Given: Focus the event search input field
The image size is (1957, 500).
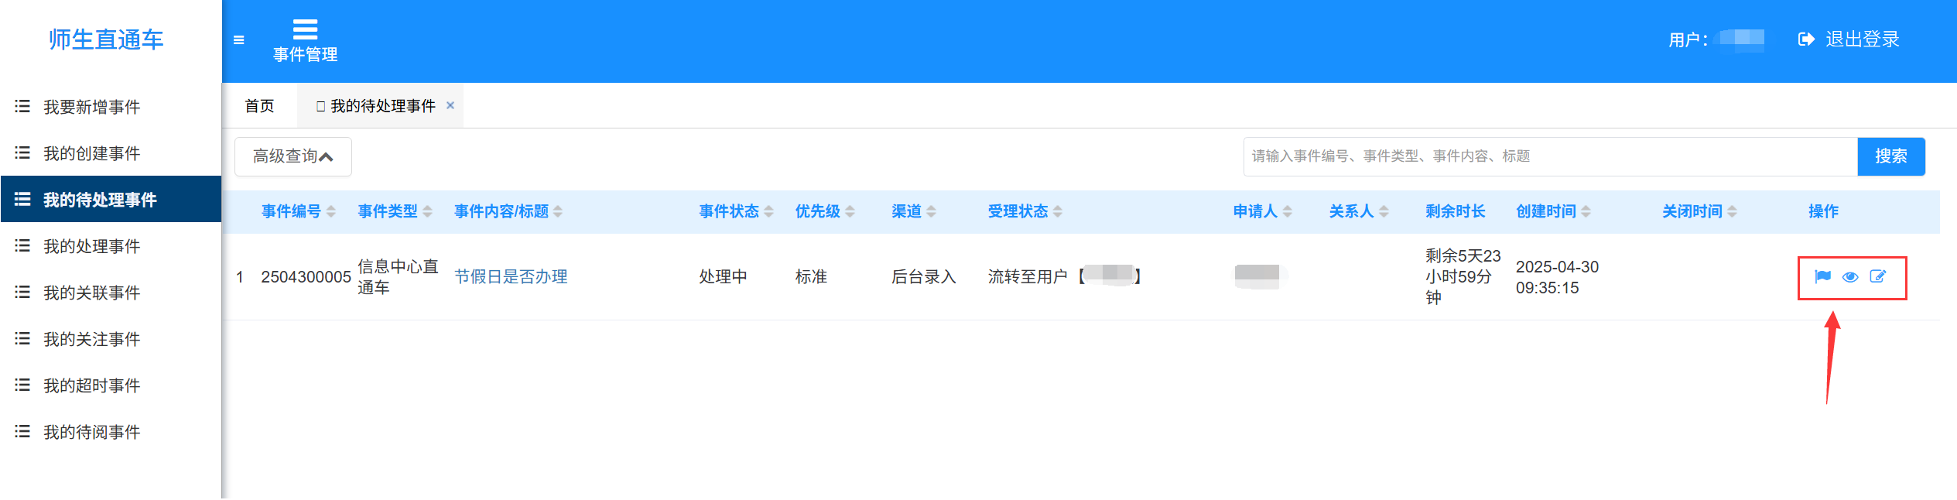Looking at the screenshot, I should click(x=1550, y=156).
